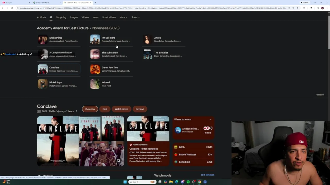Open the Chrome profile avatar
The height and width of the screenshot is (185, 330).
point(322,8)
